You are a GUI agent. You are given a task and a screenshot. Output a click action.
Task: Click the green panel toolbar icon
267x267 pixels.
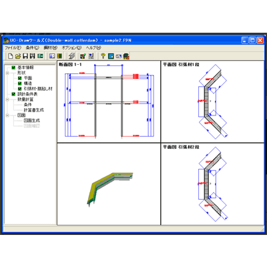[x=40, y=56]
